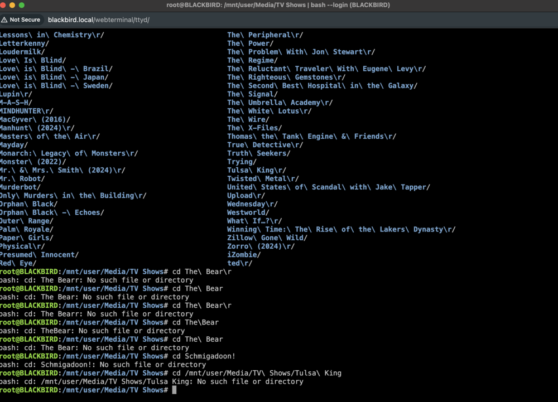Click the Murderbot/ directory entry
Image resolution: width=558 pixels, height=402 pixels.
[x=20, y=187]
